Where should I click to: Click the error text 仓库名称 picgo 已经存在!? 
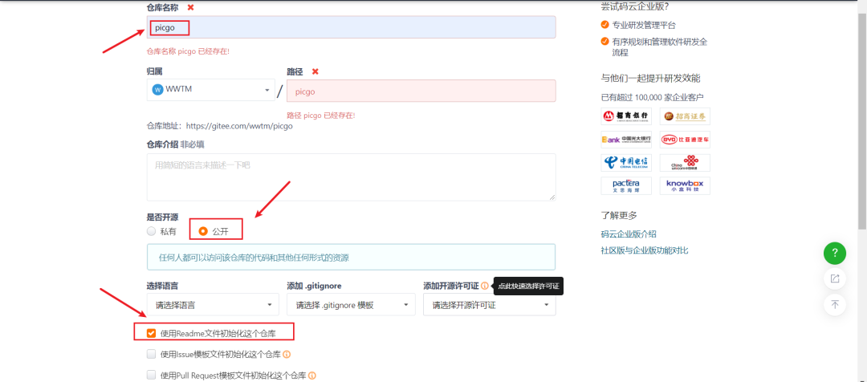click(x=188, y=51)
